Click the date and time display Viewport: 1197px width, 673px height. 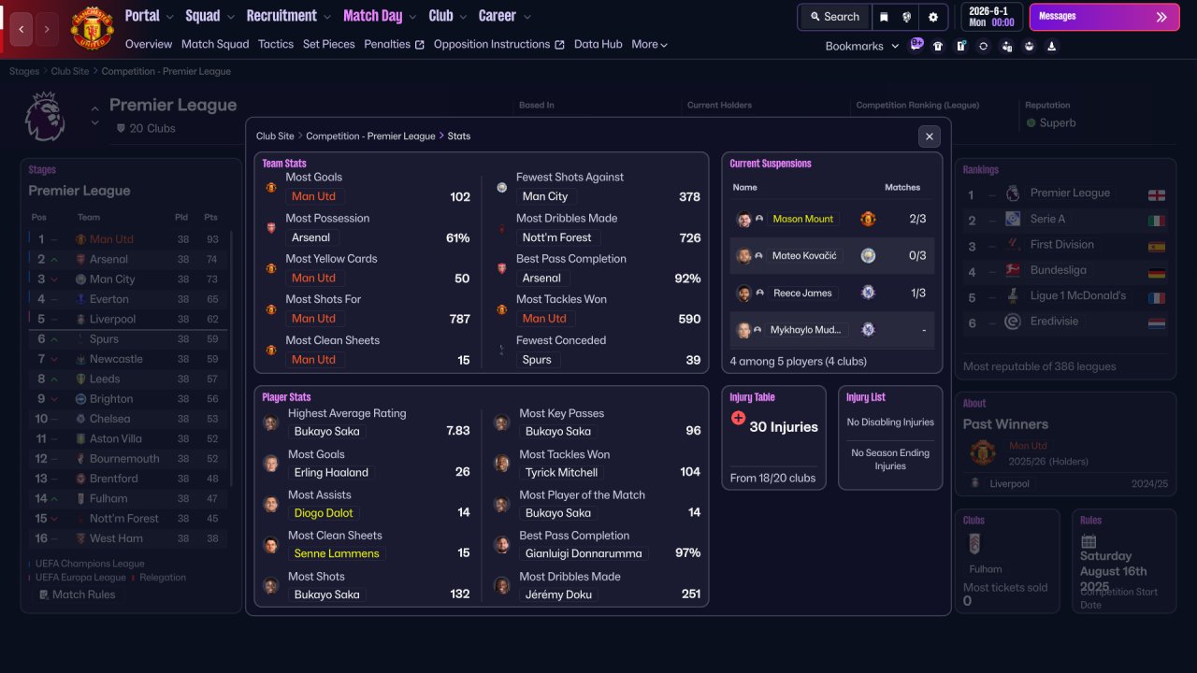coord(991,17)
